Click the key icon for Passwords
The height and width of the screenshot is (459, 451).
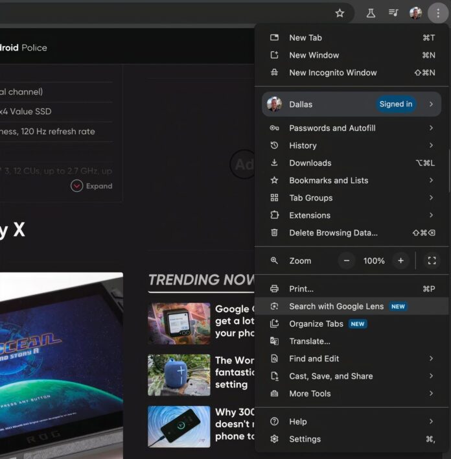coord(274,128)
